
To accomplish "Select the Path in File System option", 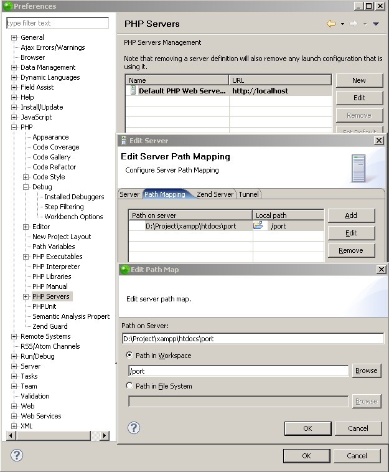I will 129,385.
